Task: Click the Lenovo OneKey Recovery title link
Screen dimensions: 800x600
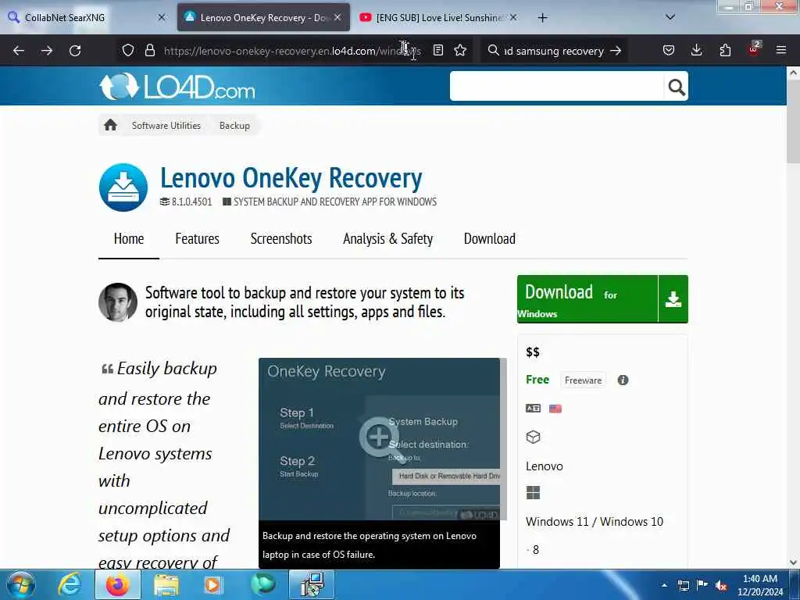Action: [291, 178]
